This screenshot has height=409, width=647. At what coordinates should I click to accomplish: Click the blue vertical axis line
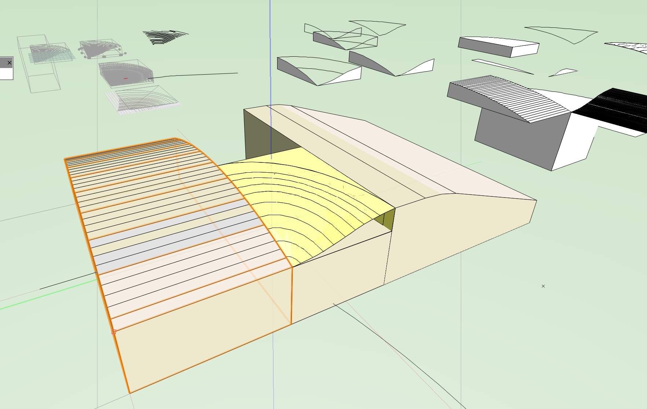coord(271,55)
